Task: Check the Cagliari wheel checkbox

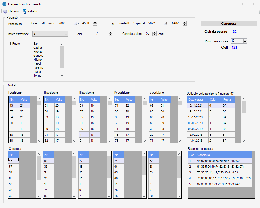Action: 31,48
